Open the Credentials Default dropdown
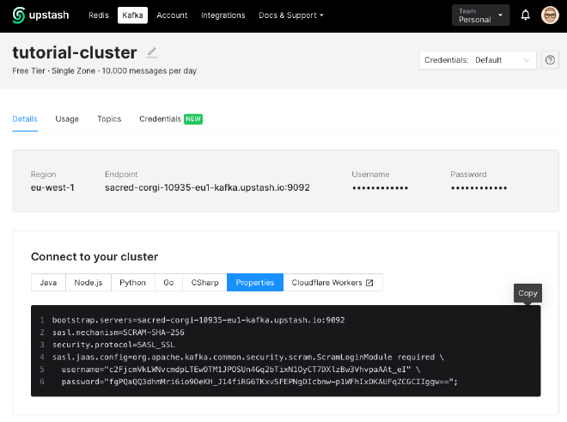The width and height of the screenshot is (567, 422). pos(479,60)
